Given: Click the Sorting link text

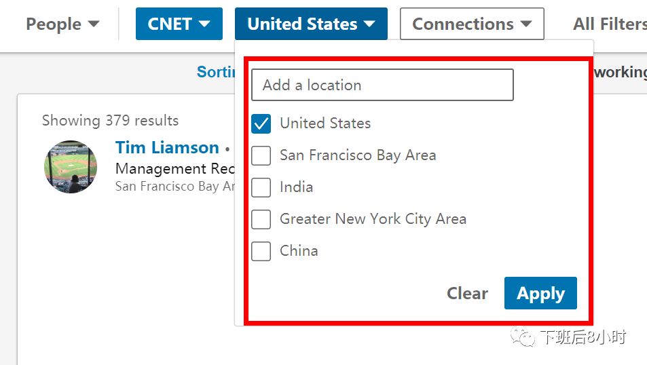Looking at the screenshot, I should (x=216, y=71).
